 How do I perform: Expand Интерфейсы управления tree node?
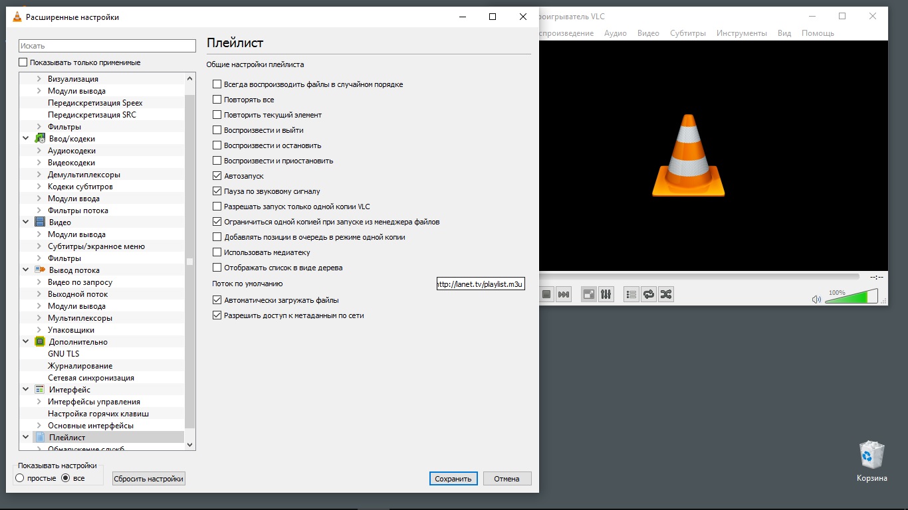click(x=39, y=402)
